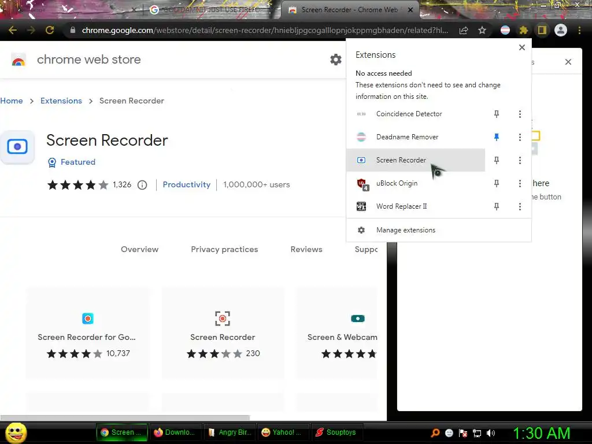Go to the Home breadcrumb link
The image size is (592, 444).
(x=12, y=101)
